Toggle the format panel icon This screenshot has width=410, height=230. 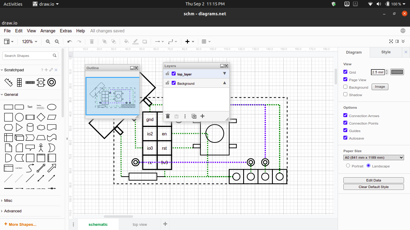point(397,42)
